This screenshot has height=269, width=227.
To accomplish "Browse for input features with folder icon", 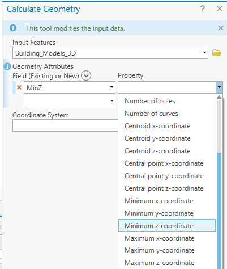I will 216,53.
